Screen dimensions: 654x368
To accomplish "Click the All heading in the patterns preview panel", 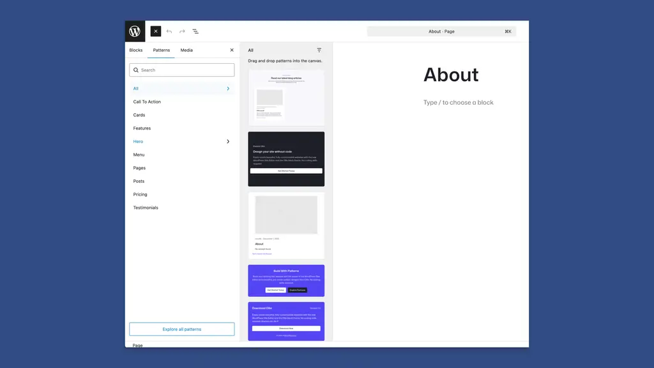I will [250, 50].
